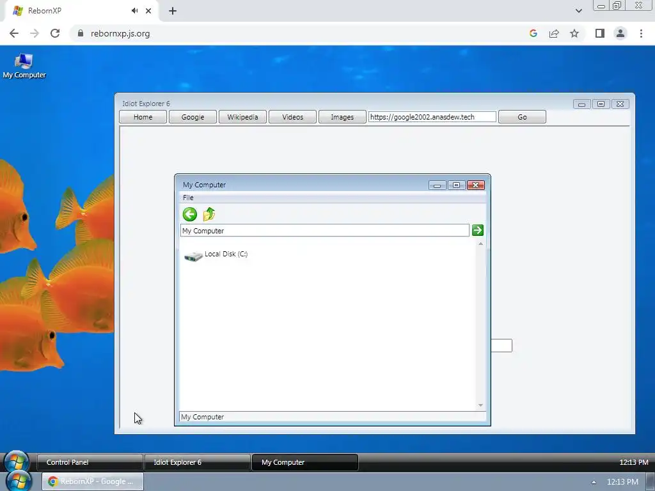Click the host Windows Start button
The height and width of the screenshot is (491, 655).
19,481
